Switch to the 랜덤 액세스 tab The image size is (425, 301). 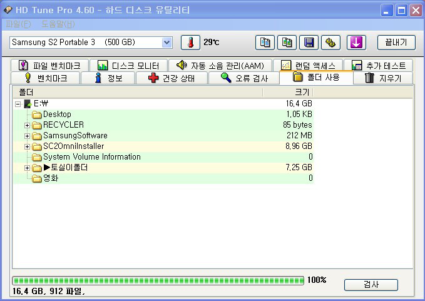pyautogui.click(x=308, y=65)
